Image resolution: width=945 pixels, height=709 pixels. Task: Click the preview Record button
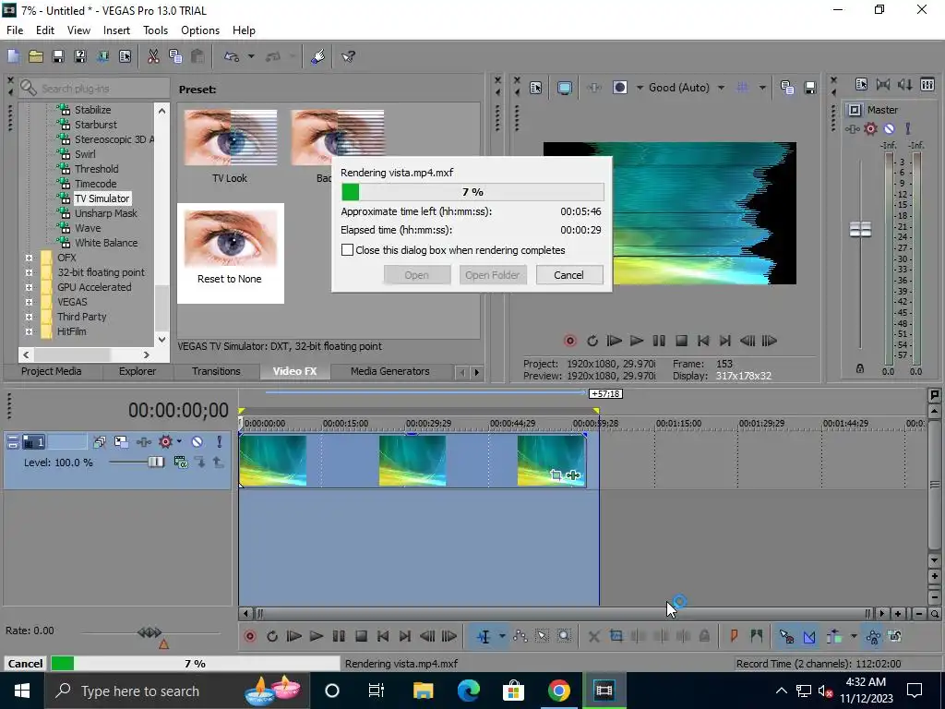(x=569, y=342)
